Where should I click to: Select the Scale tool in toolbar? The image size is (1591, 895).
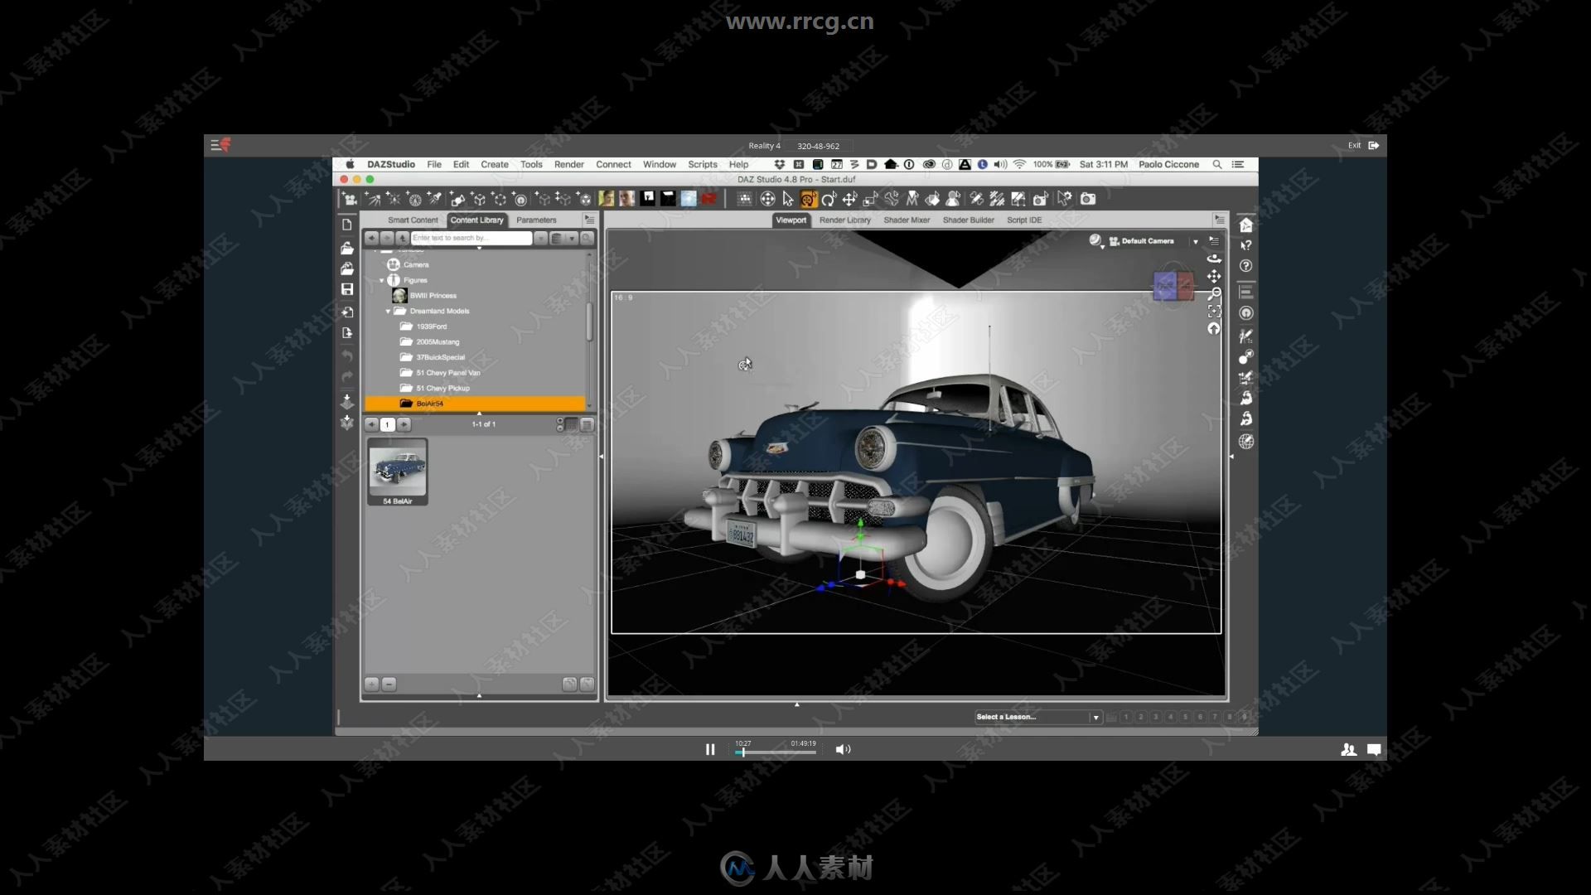pos(870,199)
